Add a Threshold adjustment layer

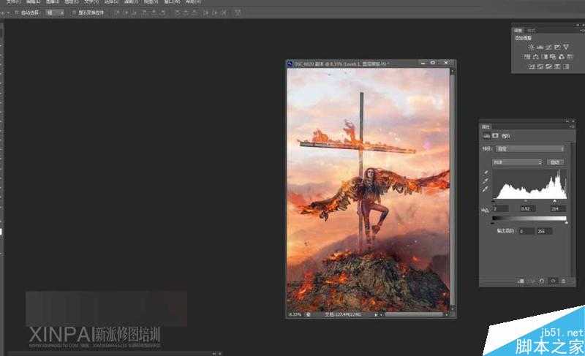click(x=549, y=67)
